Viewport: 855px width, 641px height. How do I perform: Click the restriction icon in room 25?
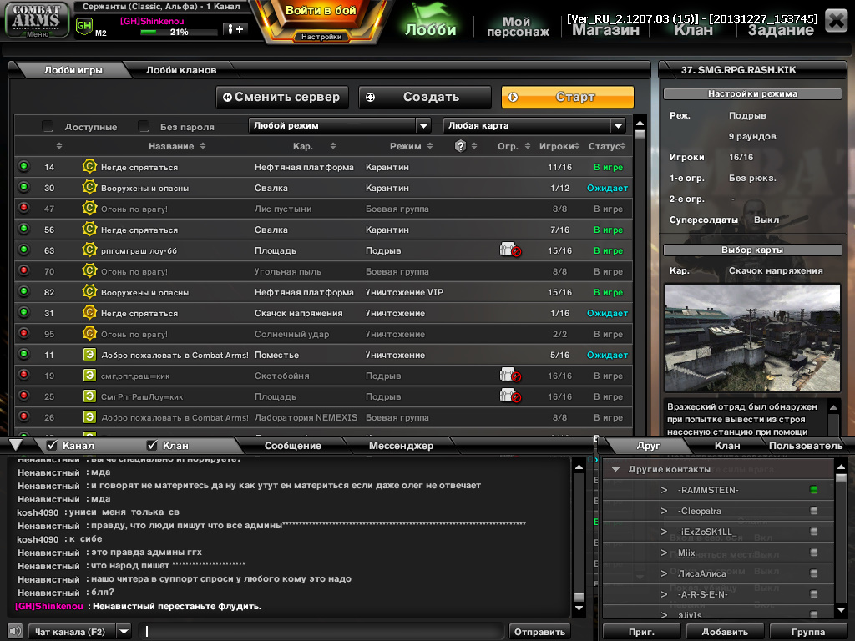(510, 396)
